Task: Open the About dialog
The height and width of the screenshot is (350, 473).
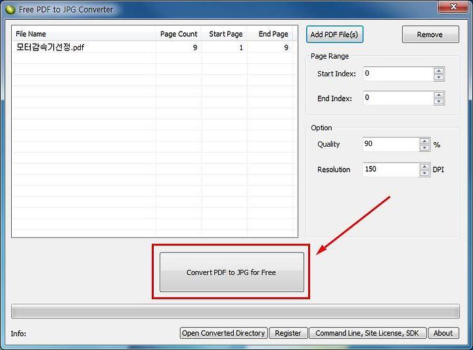Action: pyautogui.click(x=443, y=333)
